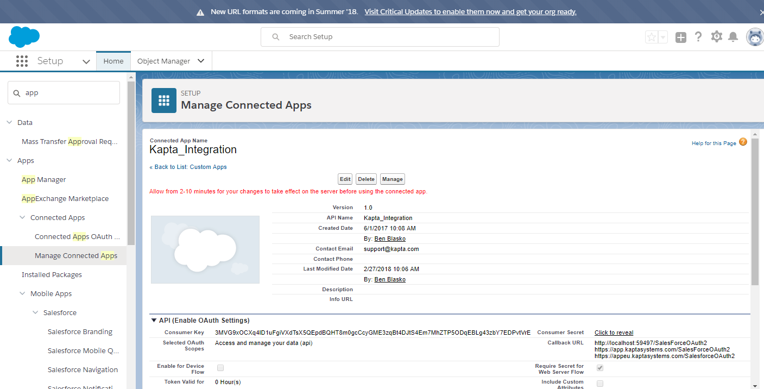Viewport: 764px width, 389px height.
Task: Open App Manager in sidebar
Action: click(x=44, y=179)
